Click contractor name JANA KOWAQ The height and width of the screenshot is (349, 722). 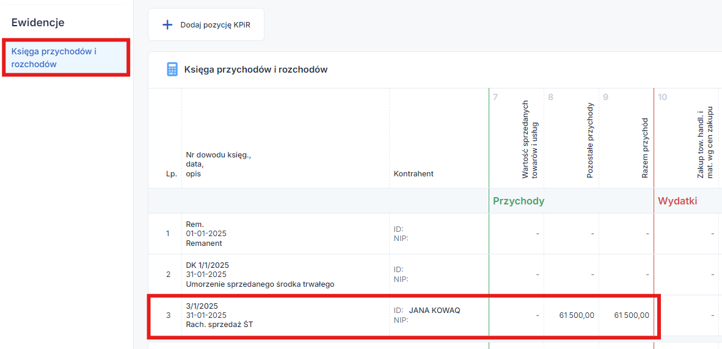[x=435, y=311]
